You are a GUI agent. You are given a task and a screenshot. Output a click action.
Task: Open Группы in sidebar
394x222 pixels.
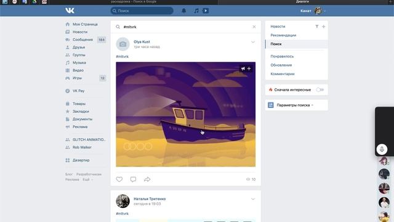click(79, 55)
